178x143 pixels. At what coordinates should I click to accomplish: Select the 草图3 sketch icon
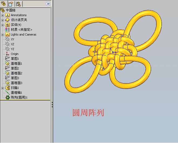pos(8,78)
